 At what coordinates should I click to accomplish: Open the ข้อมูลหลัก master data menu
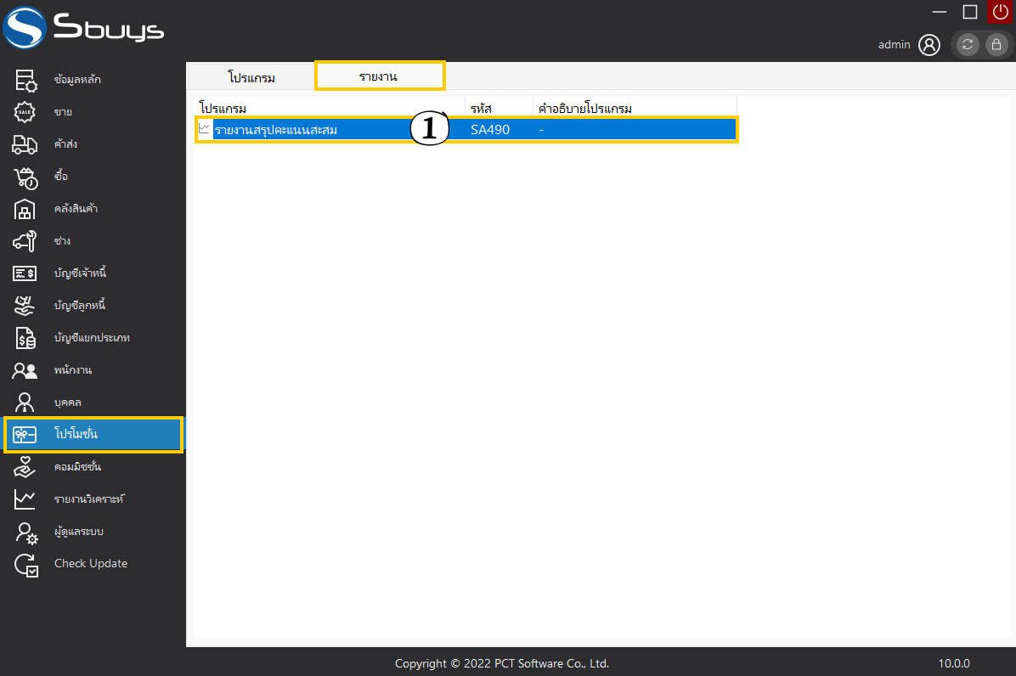coord(77,80)
